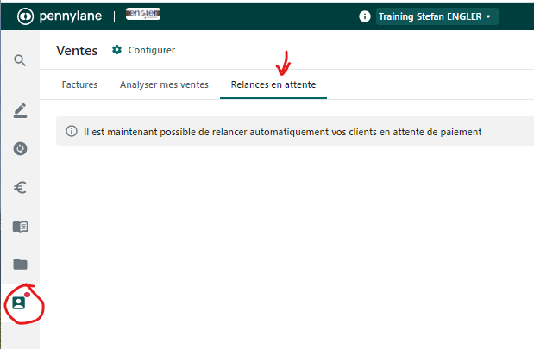Switch to the Factures tab
Viewport: 534px width, 349px height.
pos(79,84)
